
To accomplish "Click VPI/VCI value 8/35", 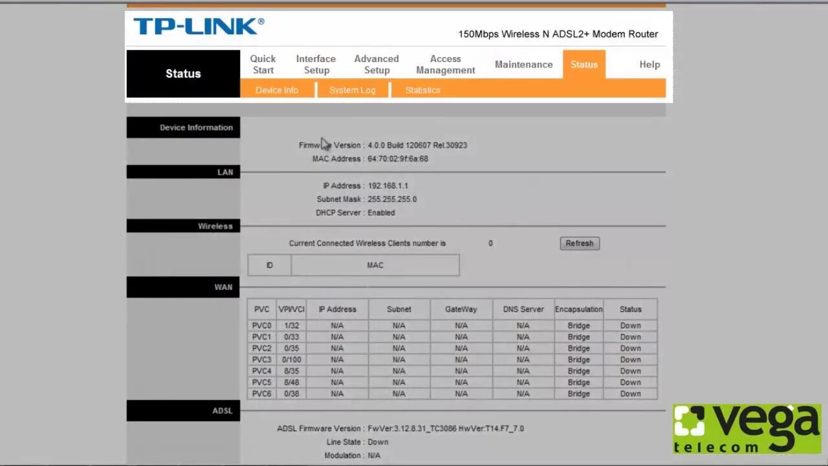I will [x=291, y=371].
